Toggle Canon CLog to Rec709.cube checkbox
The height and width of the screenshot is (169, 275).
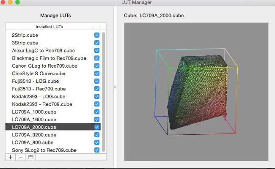click(x=97, y=65)
